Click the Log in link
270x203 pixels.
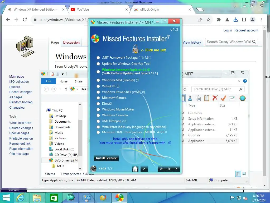pyautogui.click(x=228, y=30)
